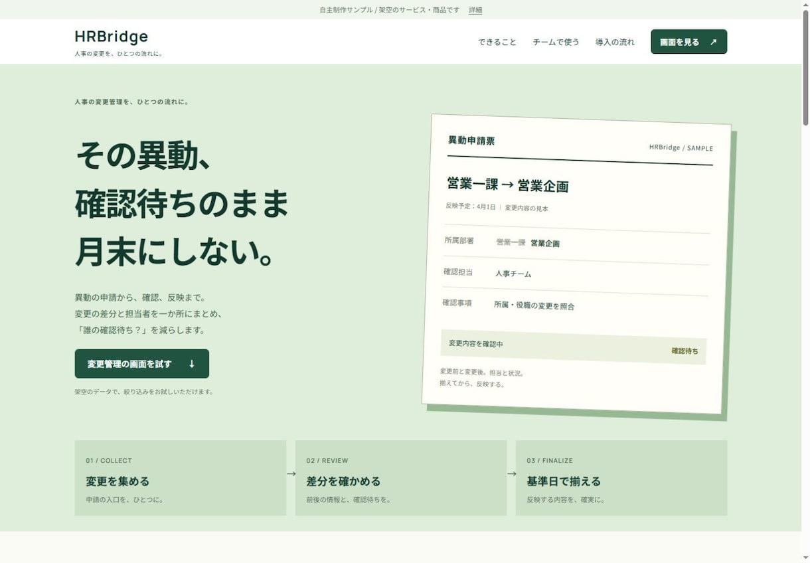Go to the できること section
The height and width of the screenshot is (563, 810).
[497, 42]
